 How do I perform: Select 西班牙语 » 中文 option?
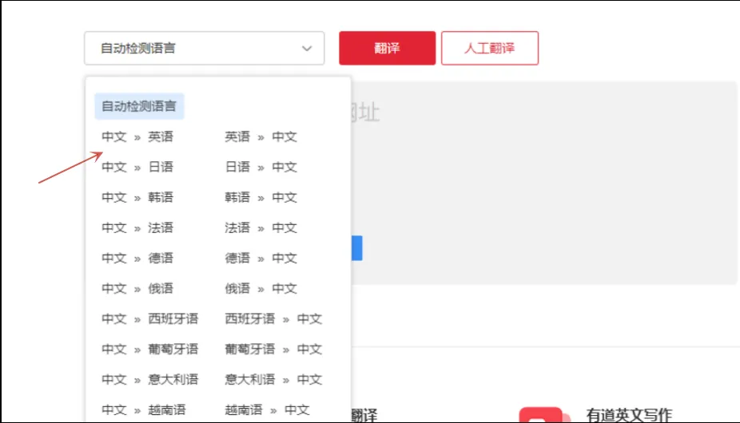pos(273,318)
